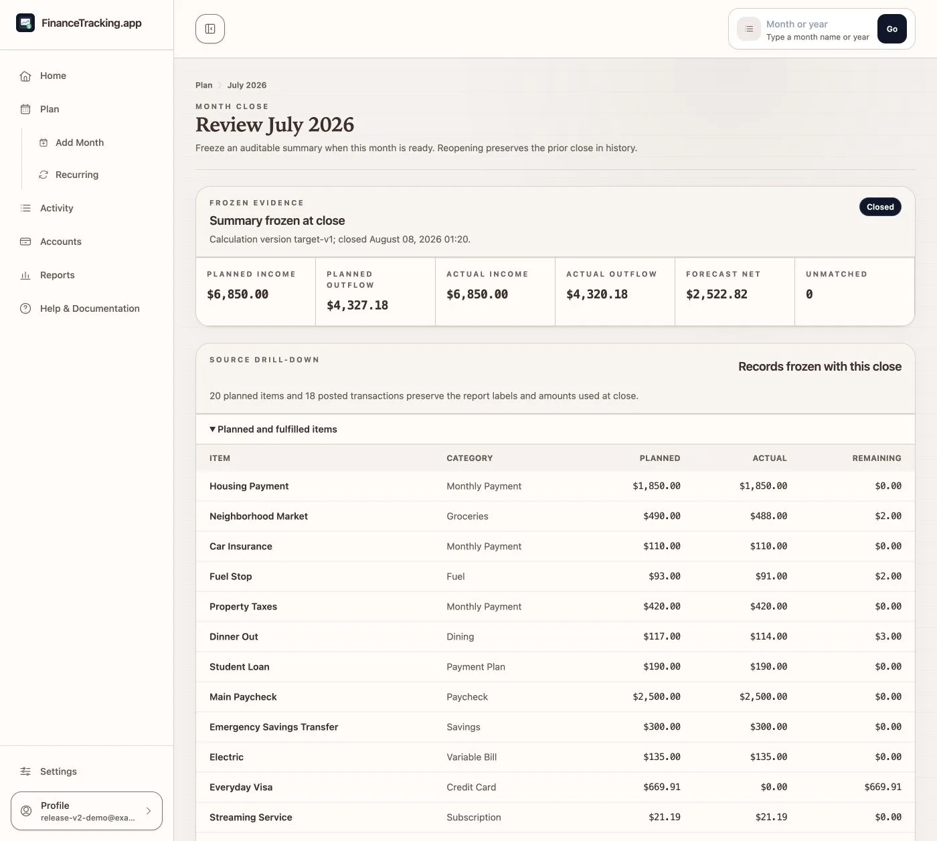937x841 pixels.
Task: Click the Credit Card category cell
Action: [x=471, y=787]
